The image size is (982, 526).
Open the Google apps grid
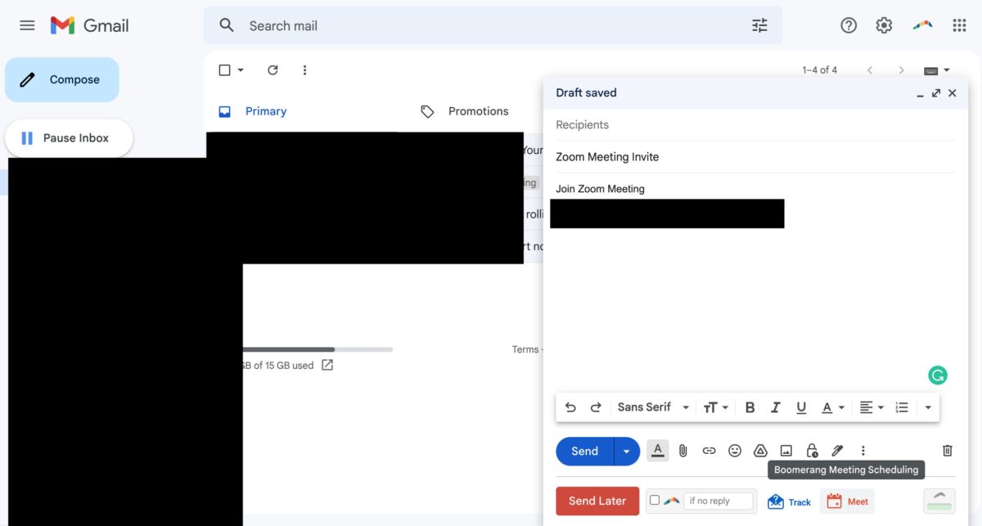click(x=959, y=25)
